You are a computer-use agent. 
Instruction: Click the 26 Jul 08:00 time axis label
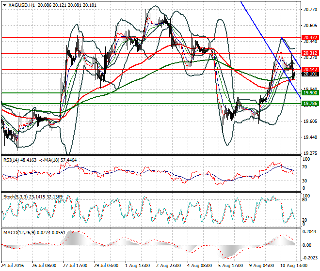pyautogui.click(x=44, y=266)
